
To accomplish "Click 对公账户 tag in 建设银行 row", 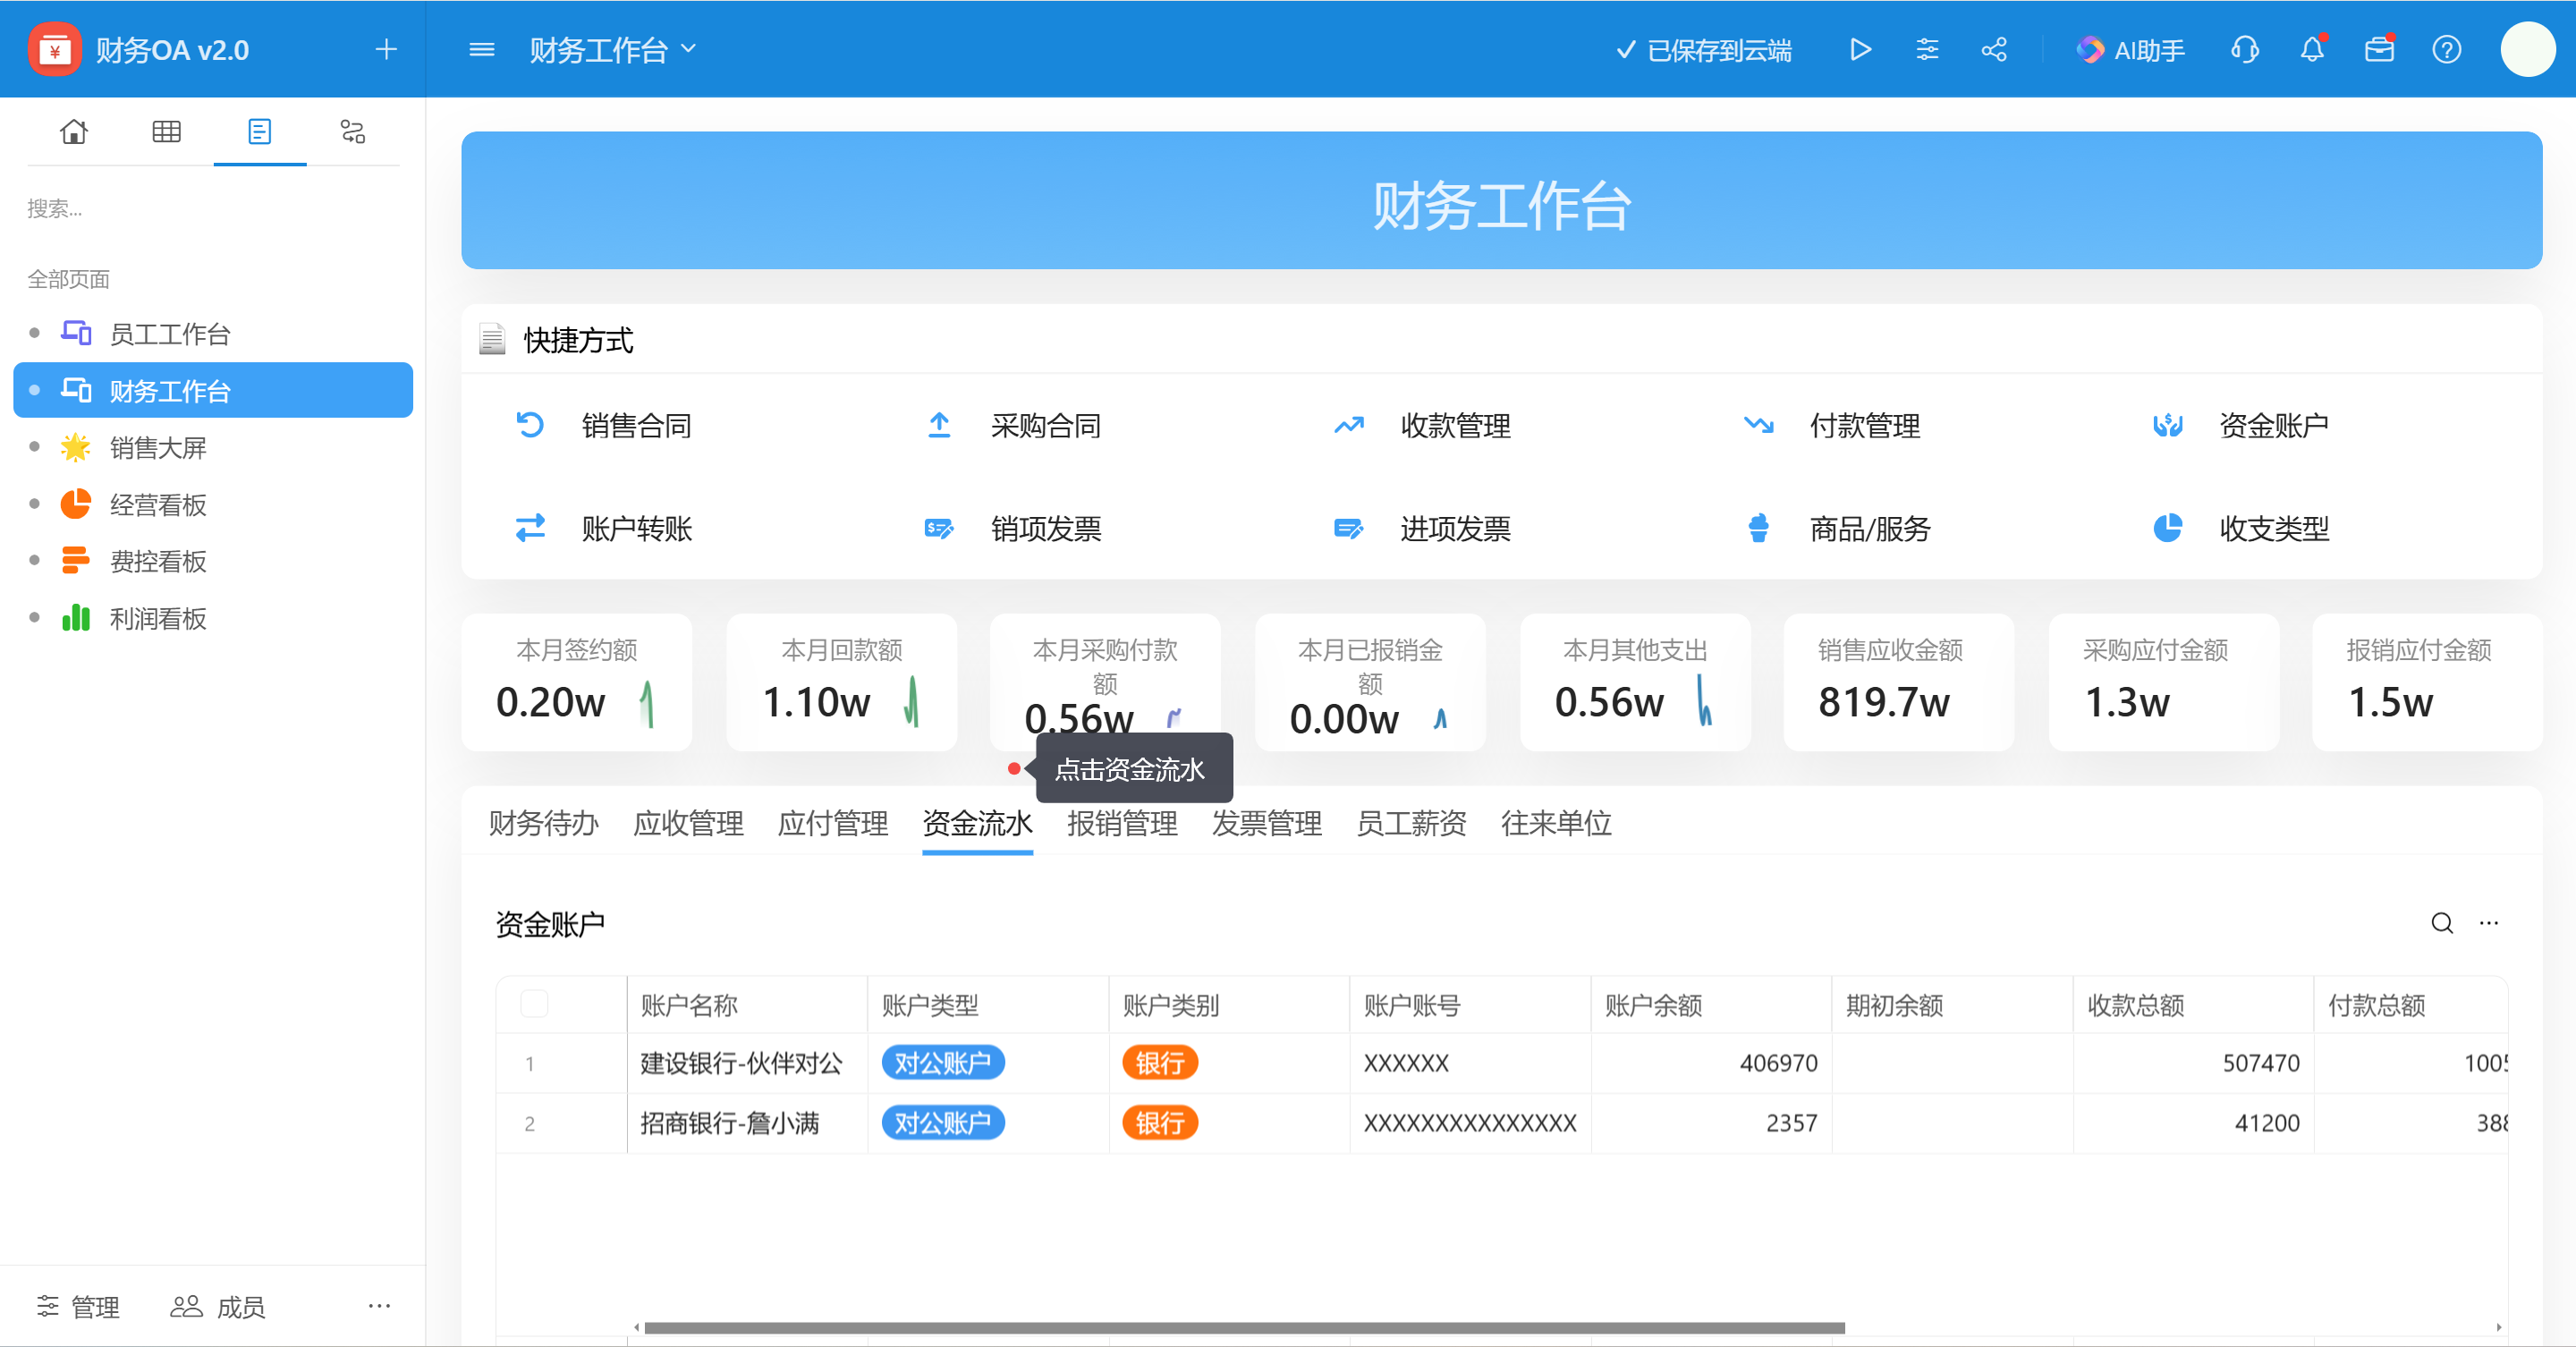I will (x=942, y=1063).
